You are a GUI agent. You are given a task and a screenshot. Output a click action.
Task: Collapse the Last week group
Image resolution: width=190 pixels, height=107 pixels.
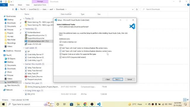tap(24, 48)
